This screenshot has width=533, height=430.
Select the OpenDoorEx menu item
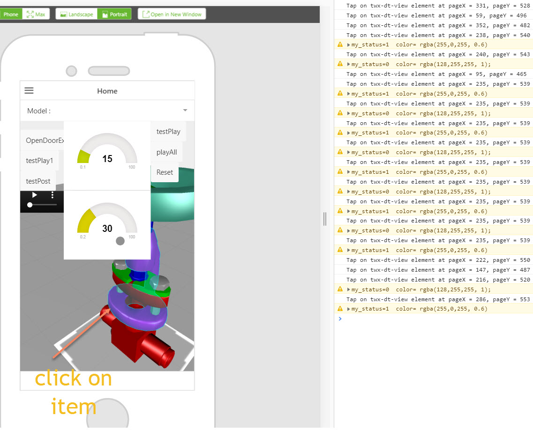click(x=42, y=140)
